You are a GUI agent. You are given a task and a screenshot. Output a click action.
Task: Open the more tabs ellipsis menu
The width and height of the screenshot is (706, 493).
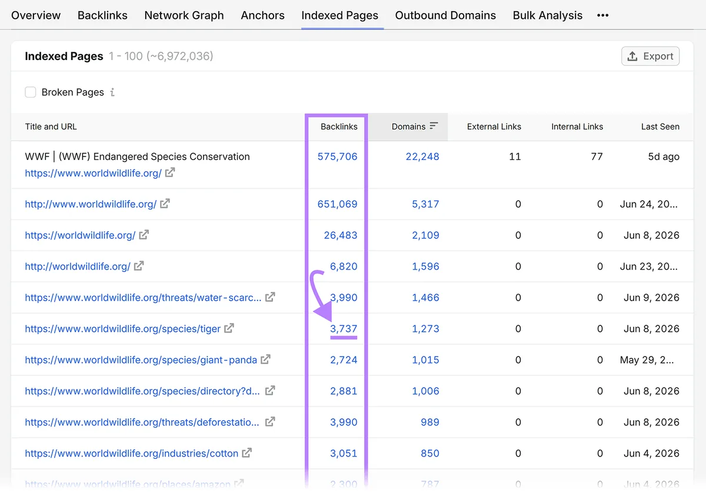602,15
